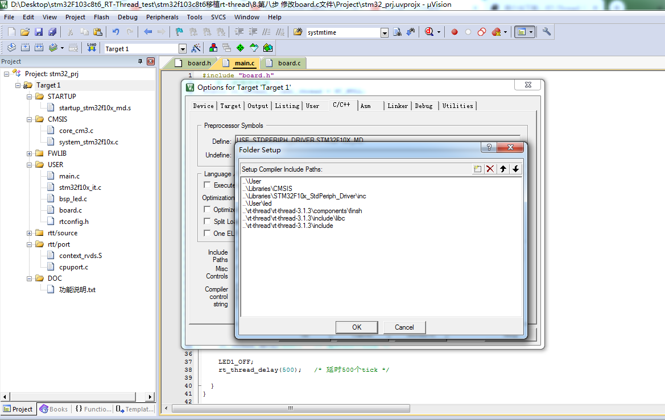
Task: Start debug session with the magnifier d icon
Action: 429,32
